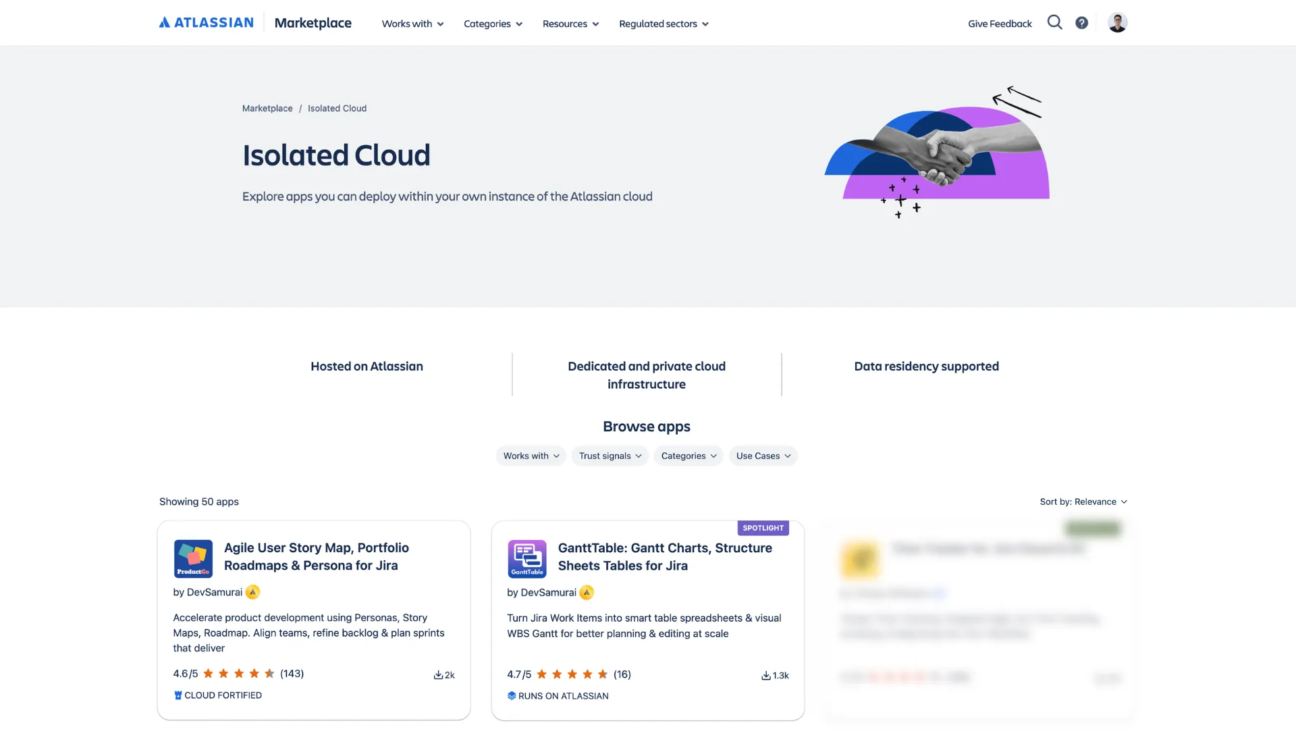Click Isolated Cloud breadcrumb

[x=337, y=108]
